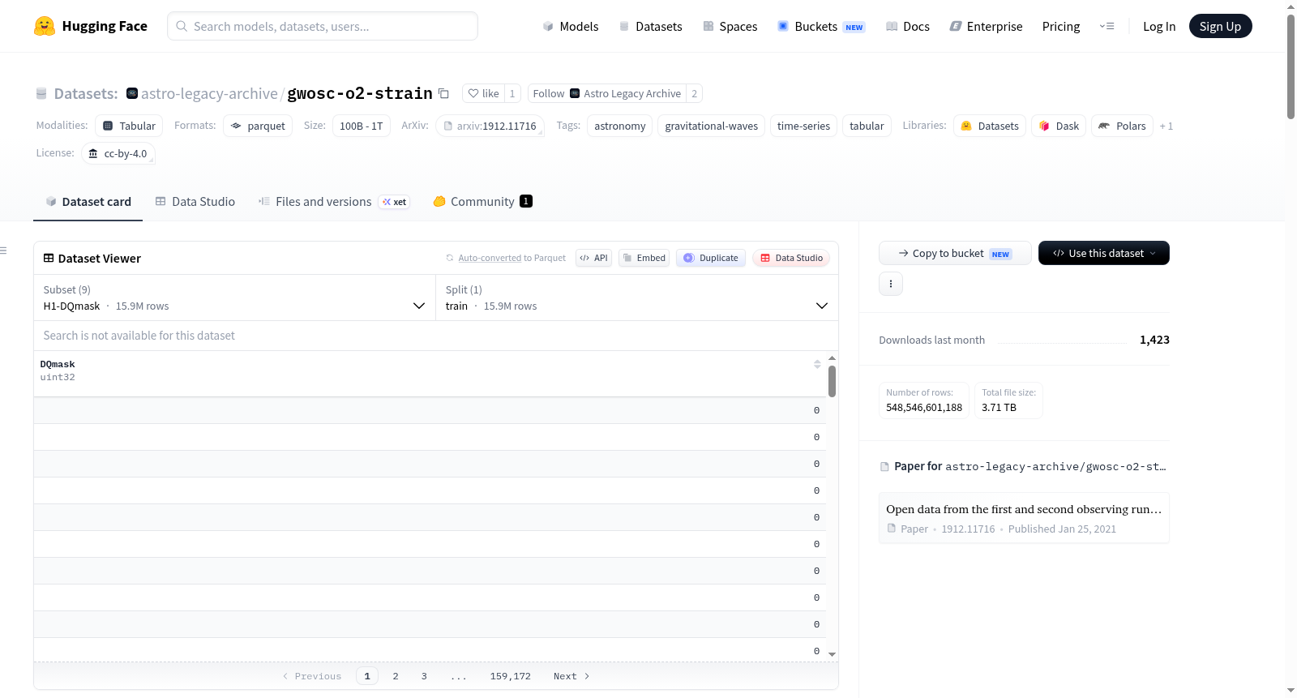Viewport: 1297px width, 698px height.
Task: Open the gwosc-o2-strain dataset title link
Action: (360, 93)
